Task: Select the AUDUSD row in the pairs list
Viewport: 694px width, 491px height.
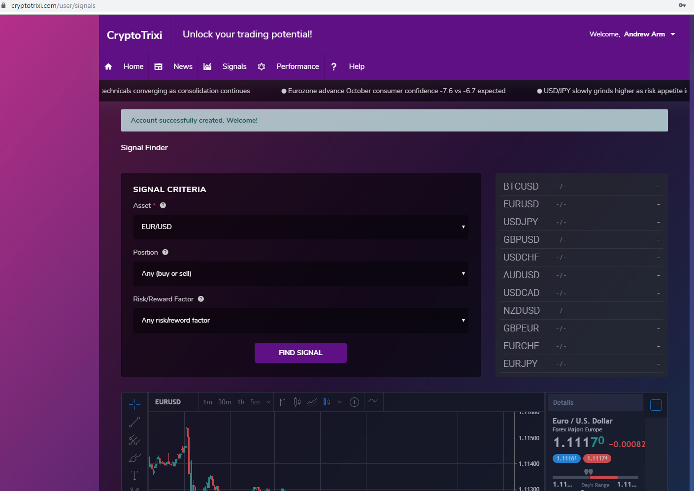Action: tap(581, 275)
